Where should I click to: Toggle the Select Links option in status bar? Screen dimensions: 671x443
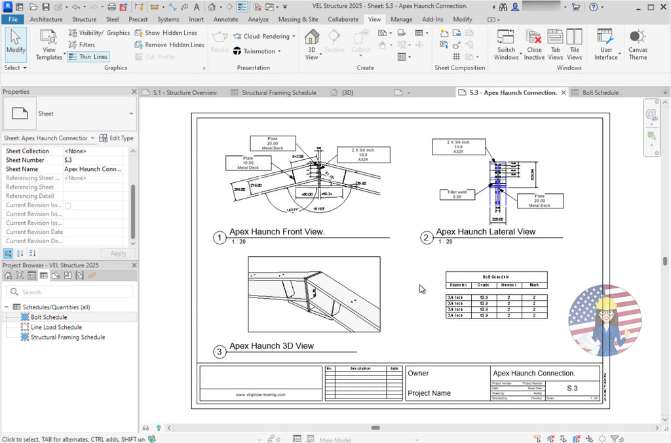click(537, 438)
